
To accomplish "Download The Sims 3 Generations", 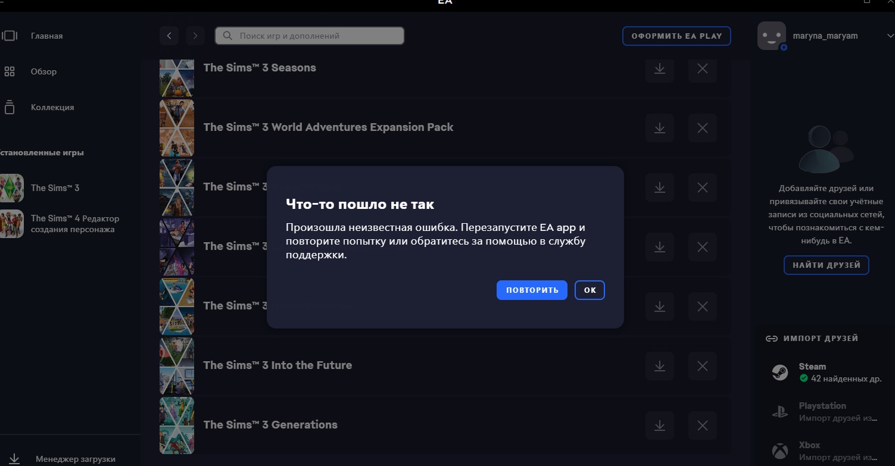I will pyautogui.click(x=659, y=426).
